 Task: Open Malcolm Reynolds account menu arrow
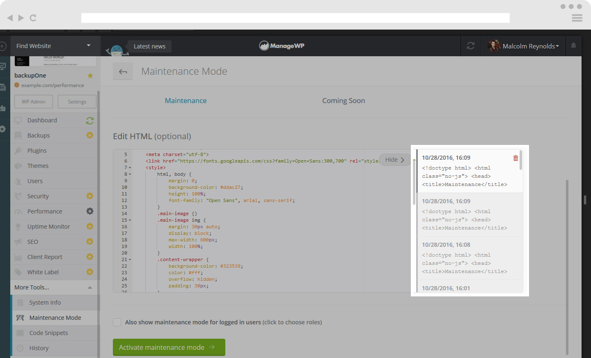(x=557, y=46)
